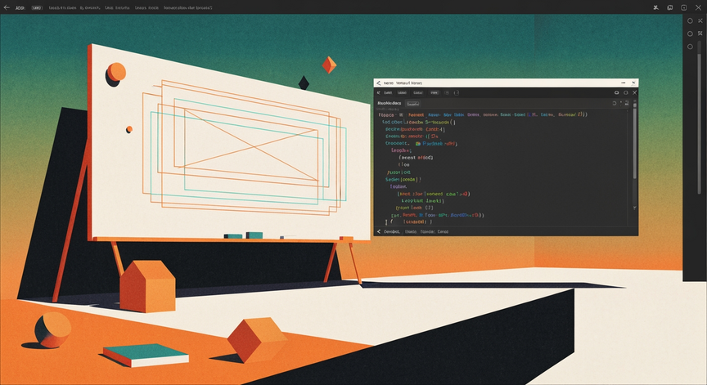
Task: Close the inner code panel with its X
Action: click(634, 92)
